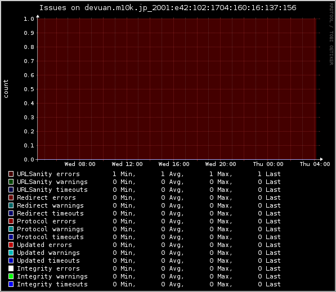This screenshot has height=292, width=336.
Task: Click the Thu 00:00 time axis label
Action: coord(268,164)
